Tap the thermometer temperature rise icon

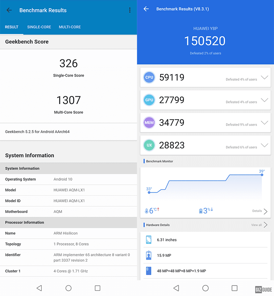[x=147, y=211]
